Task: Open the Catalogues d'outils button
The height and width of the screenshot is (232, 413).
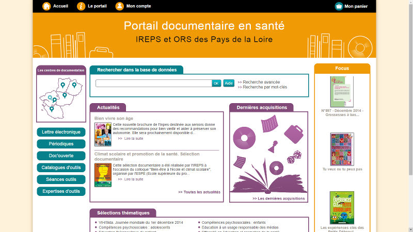Action: pos(61,168)
